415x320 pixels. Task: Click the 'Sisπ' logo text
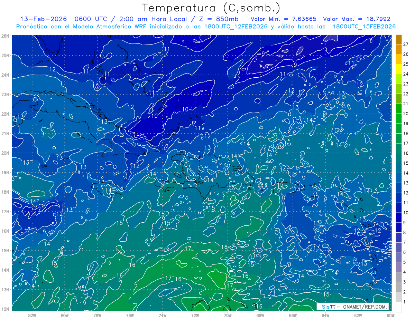click(x=329, y=307)
